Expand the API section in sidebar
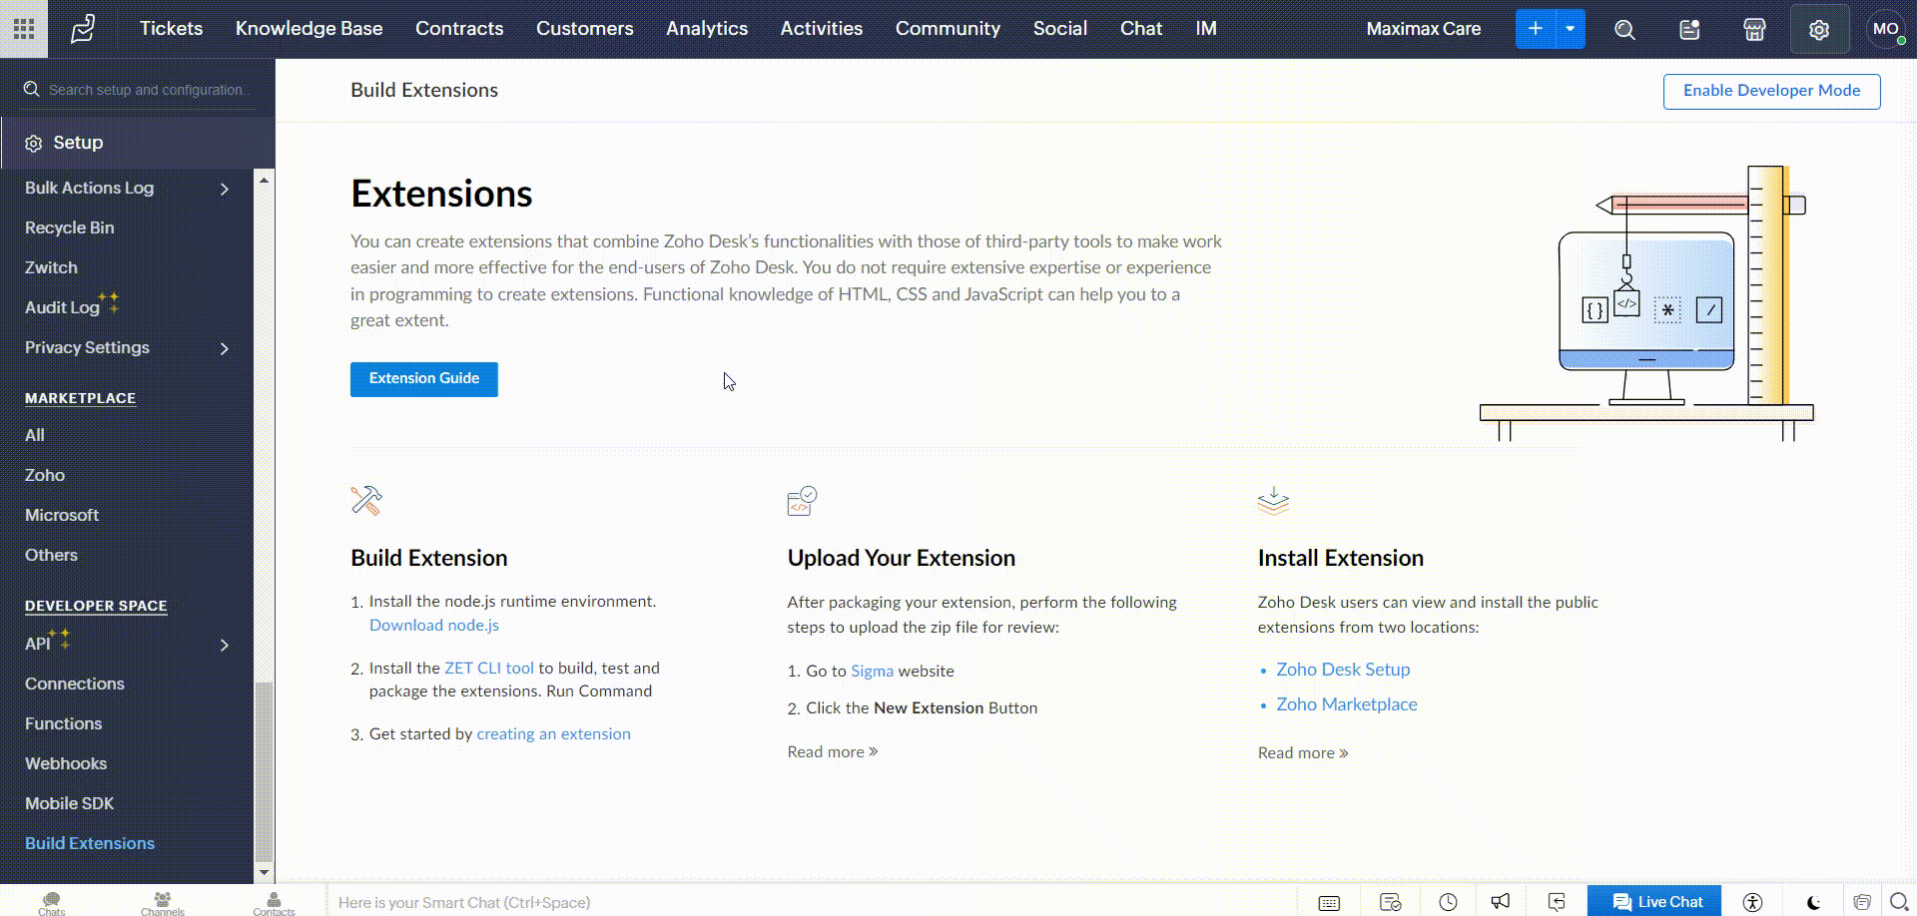The image size is (1917, 916). (224, 645)
